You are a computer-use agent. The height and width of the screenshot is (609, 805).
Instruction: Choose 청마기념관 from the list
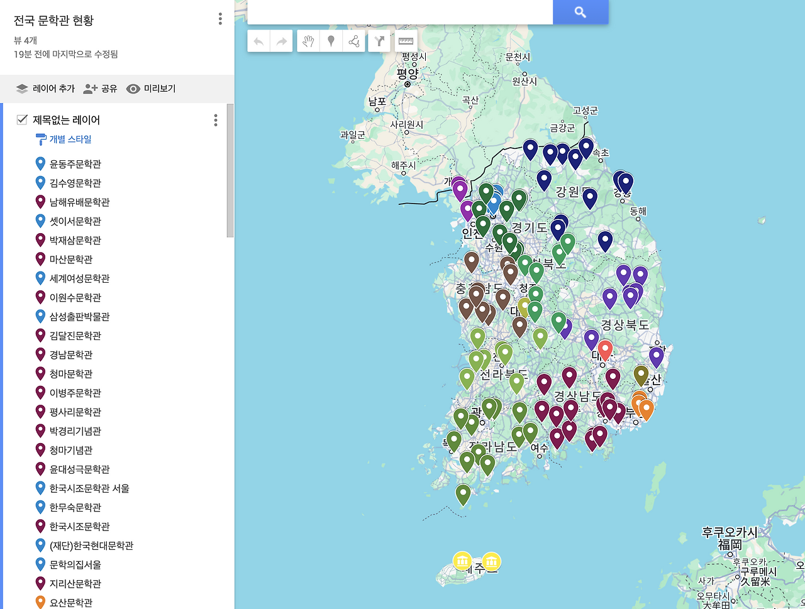(x=71, y=450)
